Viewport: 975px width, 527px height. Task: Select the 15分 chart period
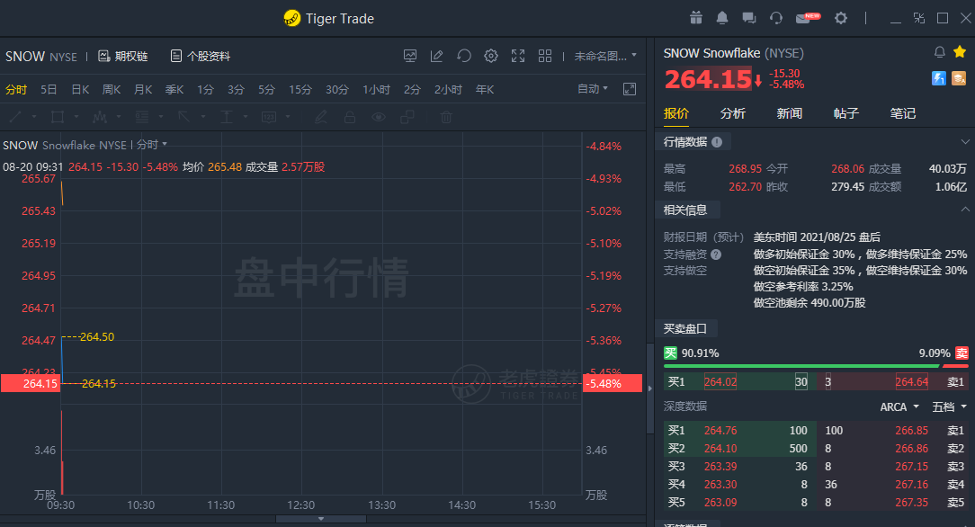pyautogui.click(x=300, y=90)
